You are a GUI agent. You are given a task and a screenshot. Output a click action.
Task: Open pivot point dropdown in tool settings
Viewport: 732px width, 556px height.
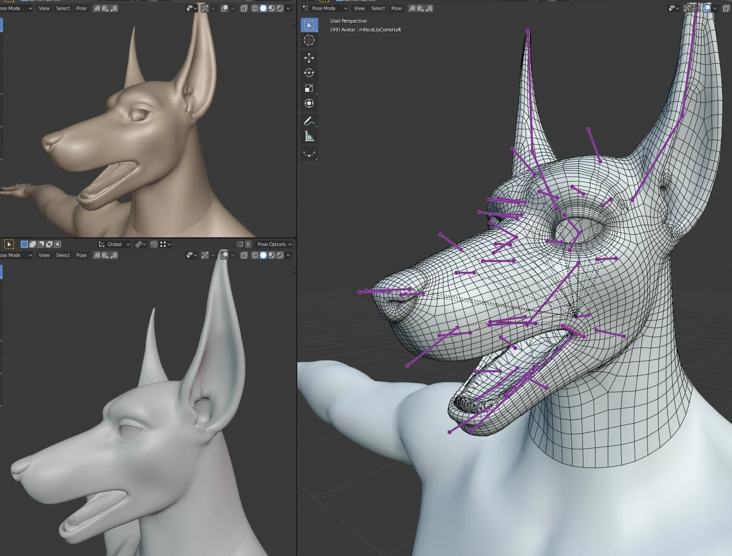[140, 244]
